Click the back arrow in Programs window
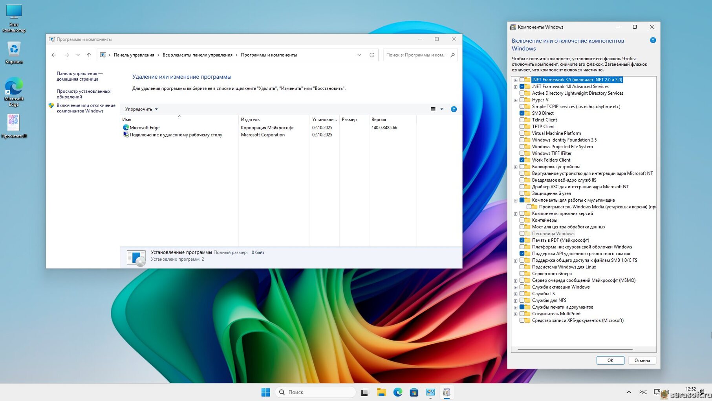The image size is (712, 401). point(54,55)
